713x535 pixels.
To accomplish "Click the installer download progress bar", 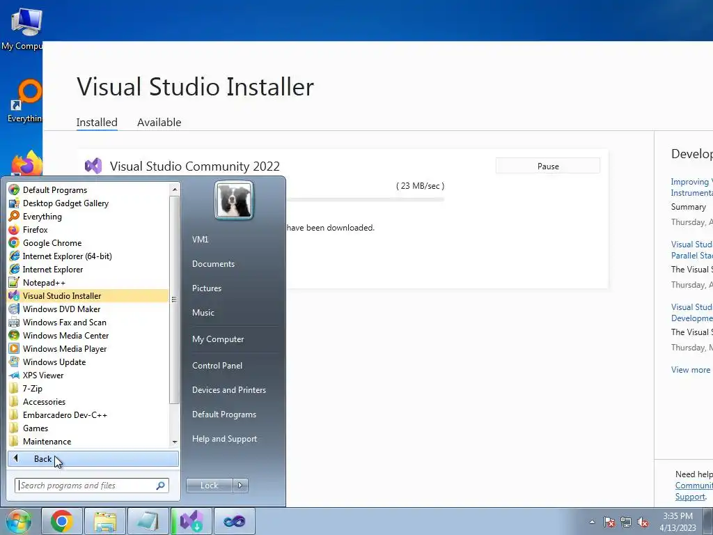I will (x=365, y=199).
